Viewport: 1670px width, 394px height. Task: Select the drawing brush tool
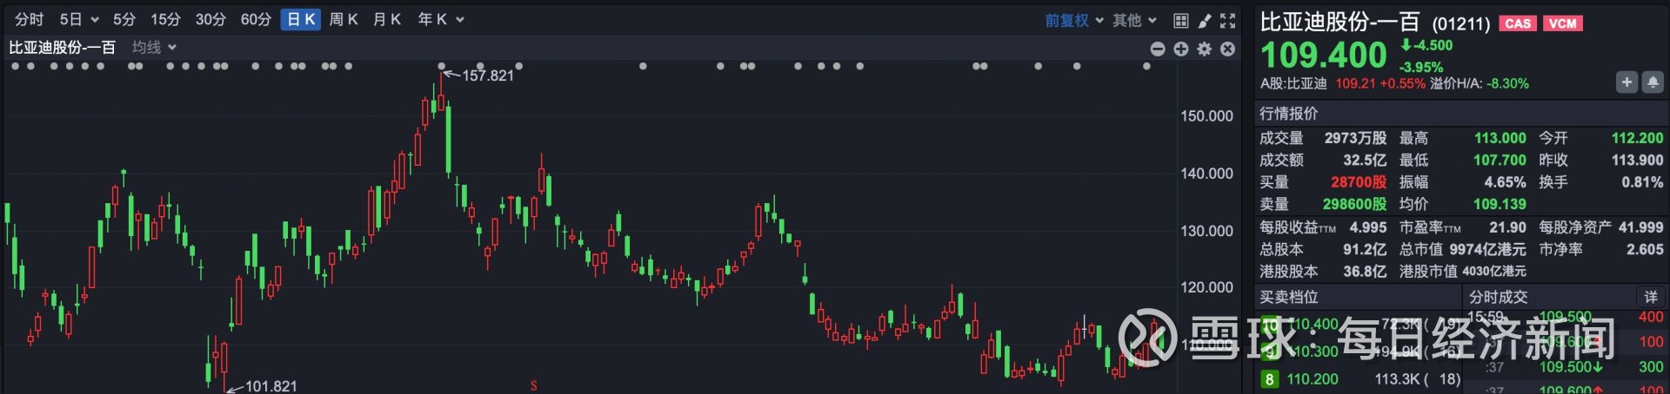(1205, 20)
